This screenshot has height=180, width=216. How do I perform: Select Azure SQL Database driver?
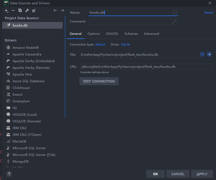pos(32,81)
